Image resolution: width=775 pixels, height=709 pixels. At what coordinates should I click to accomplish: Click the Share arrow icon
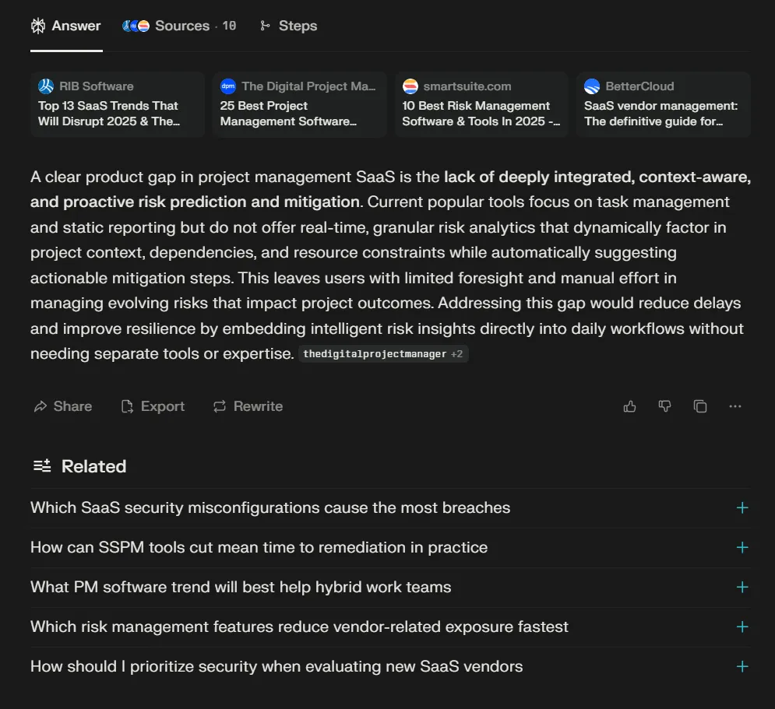pyautogui.click(x=41, y=406)
